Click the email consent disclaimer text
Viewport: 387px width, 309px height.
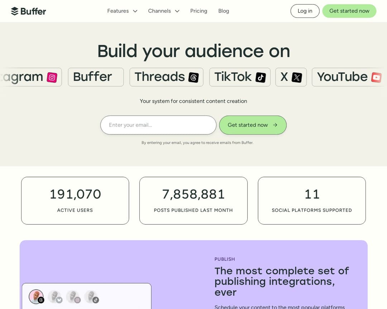coord(197,143)
